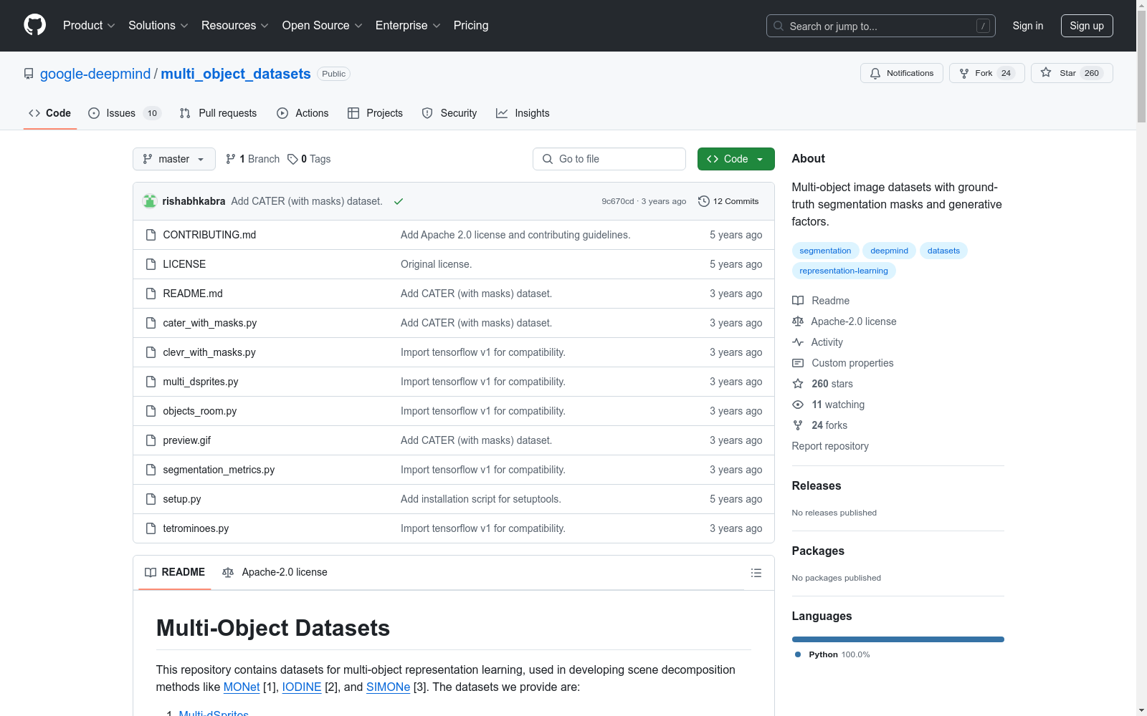Click the search magnifier icon in header

click(x=779, y=26)
